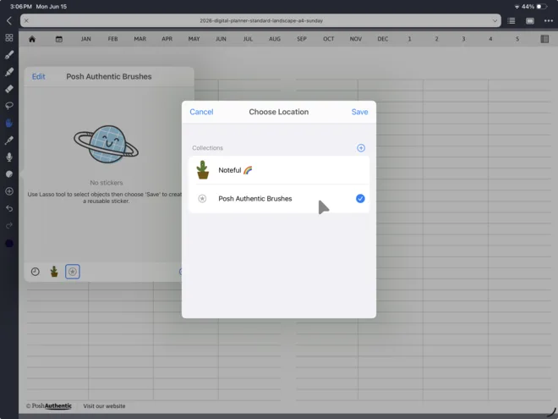The width and height of the screenshot is (558, 419).
Task: Open the outline list icon
Action: pos(511,20)
